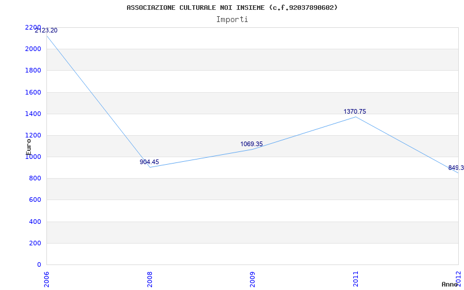Click the 600 y-axis tick label
The width and height of the screenshot is (464, 290).
[x=35, y=200]
